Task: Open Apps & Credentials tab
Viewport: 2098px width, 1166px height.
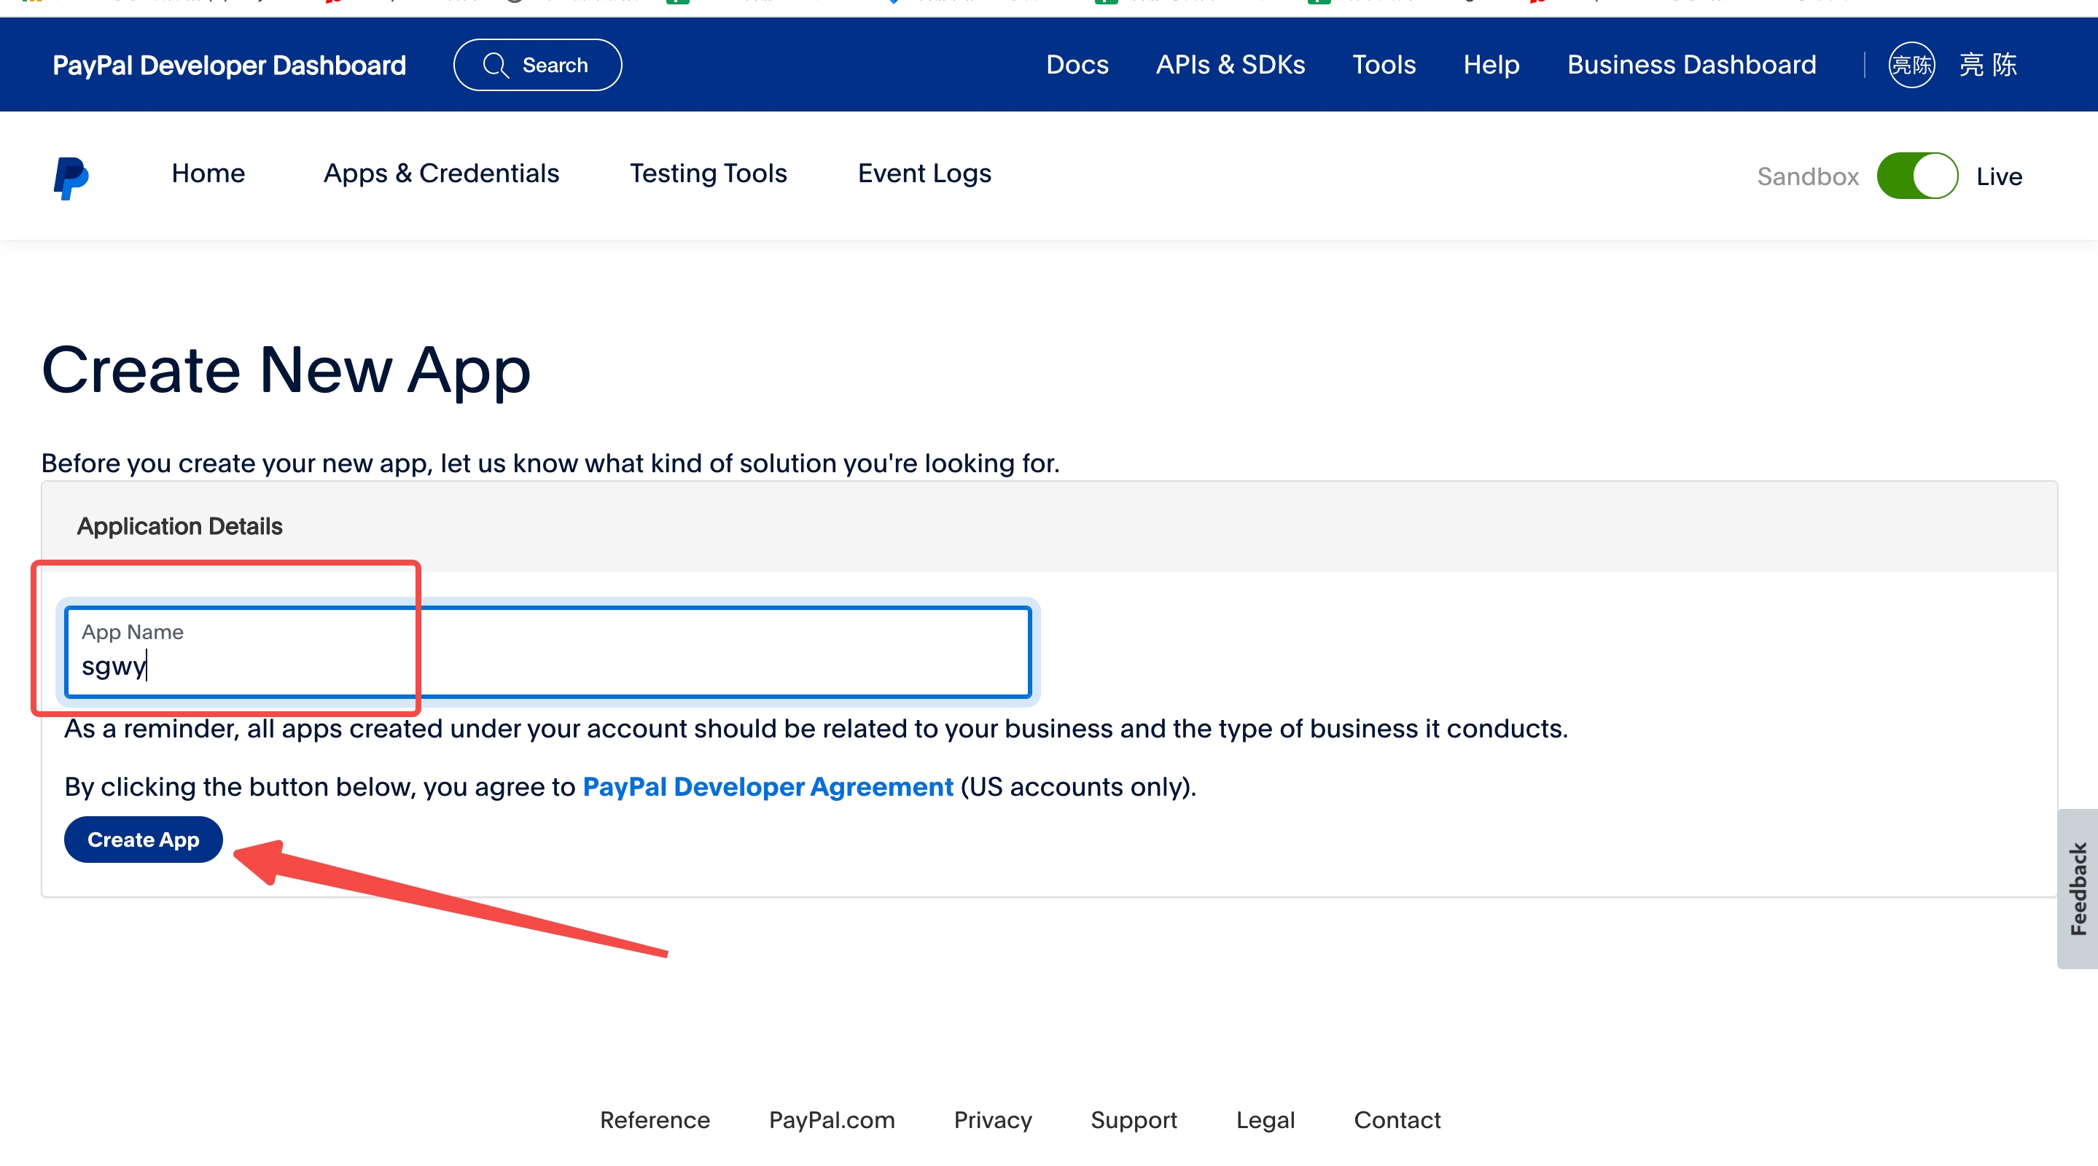Action: point(440,173)
